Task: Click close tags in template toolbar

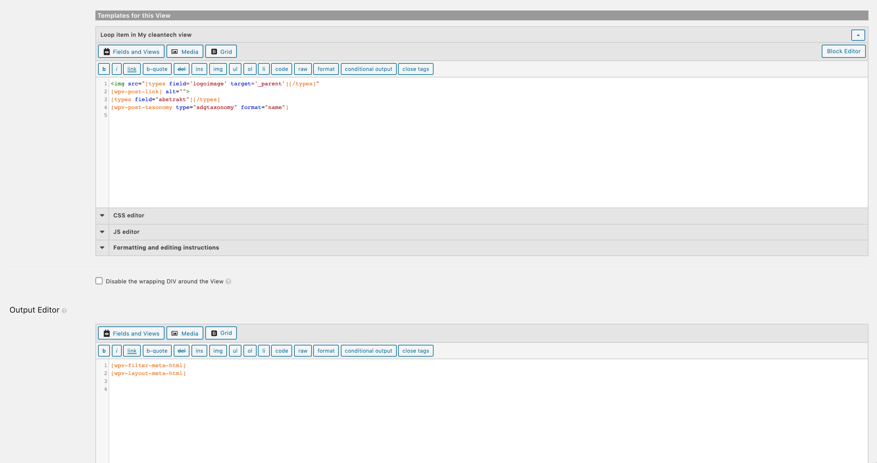Action: (x=416, y=69)
